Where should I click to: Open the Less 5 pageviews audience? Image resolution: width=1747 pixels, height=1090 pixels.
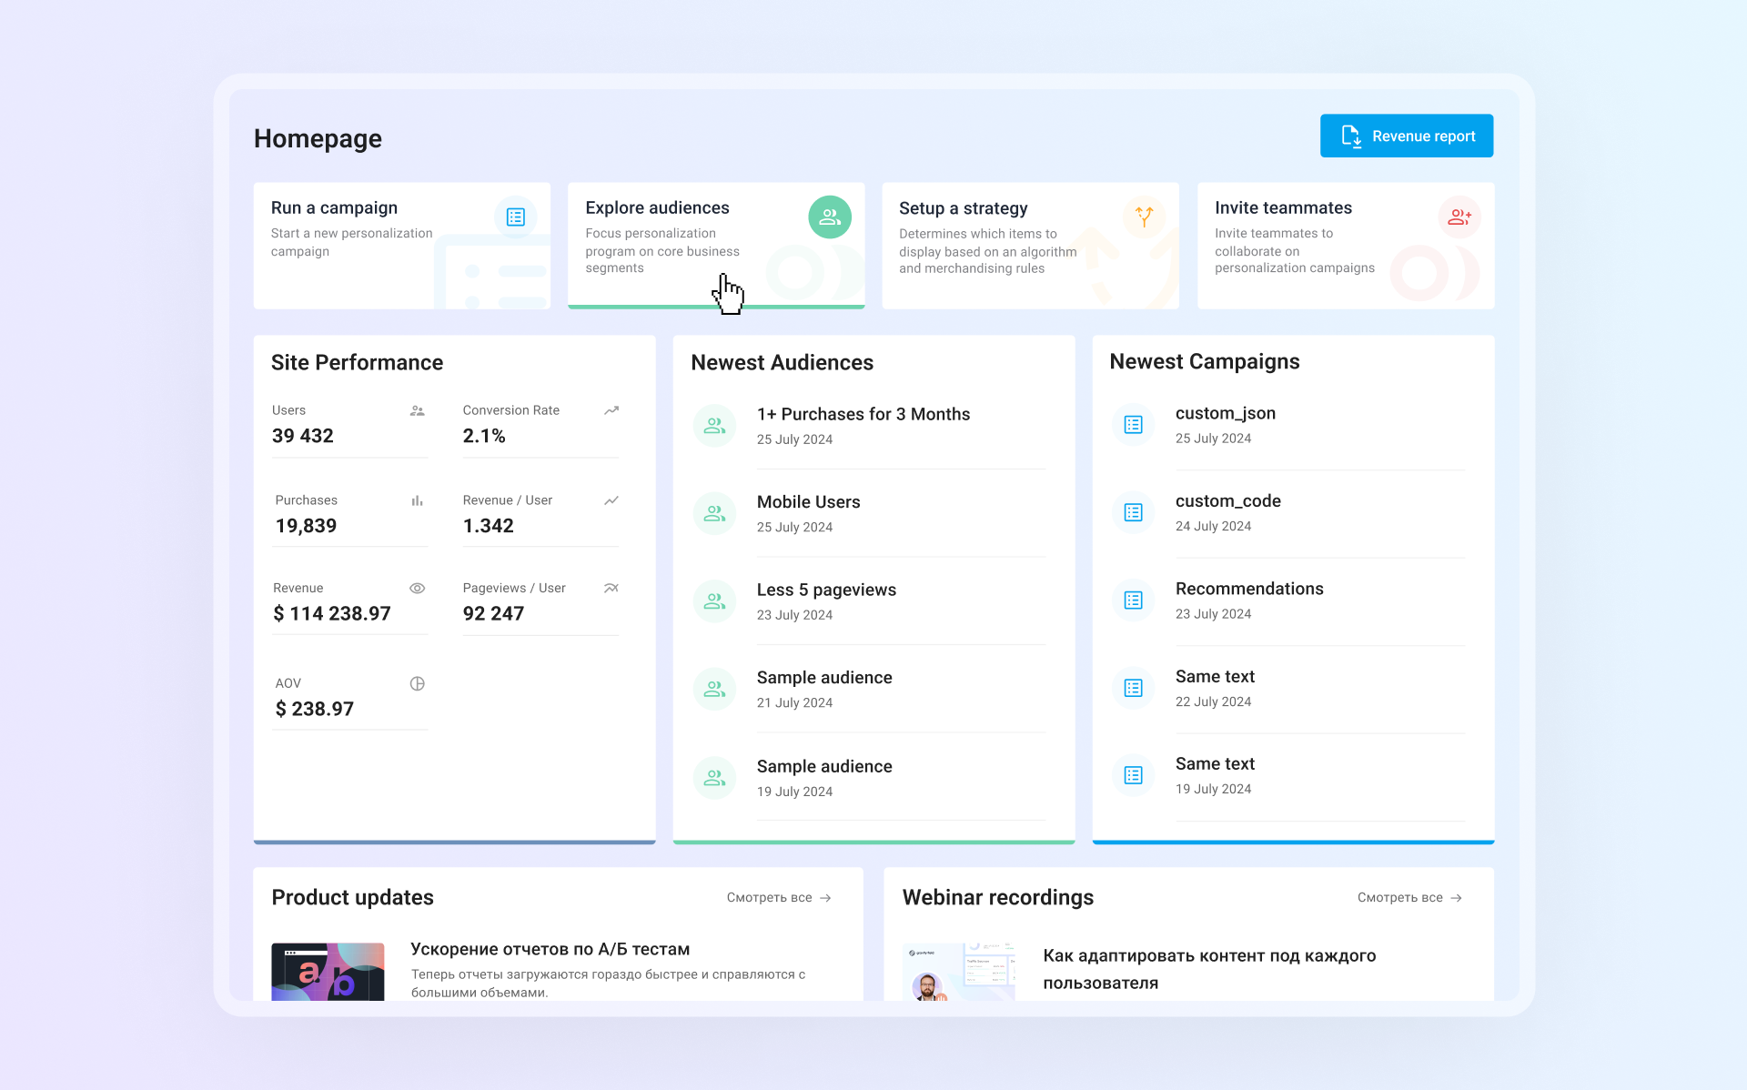click(826, 590)
